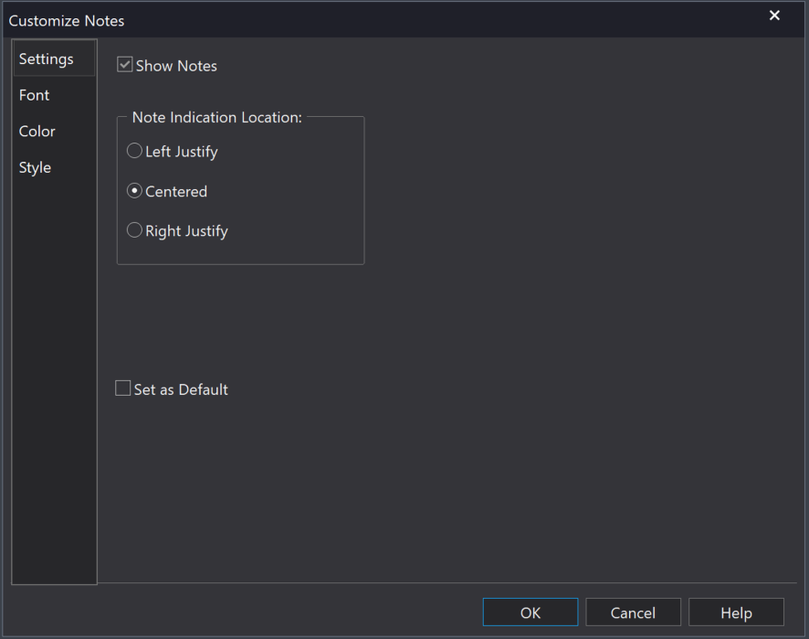Open Help for this dialog
Image resolution: width=809 pixels, height=639 pixels.
736,612
